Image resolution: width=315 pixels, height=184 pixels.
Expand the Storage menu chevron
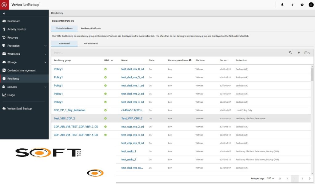(46, 62)
